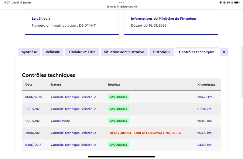Select the Situation administrative tab
The image size is (243, 159).
click(124, 52)
